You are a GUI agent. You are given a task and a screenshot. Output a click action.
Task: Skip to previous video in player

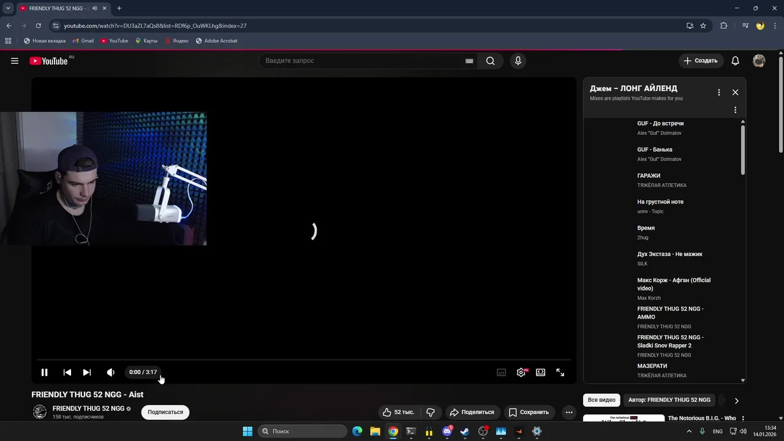click(67, 372)
